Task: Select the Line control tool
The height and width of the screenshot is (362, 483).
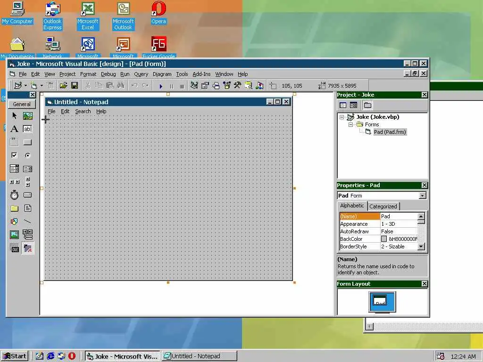Action: coord(28,222)
